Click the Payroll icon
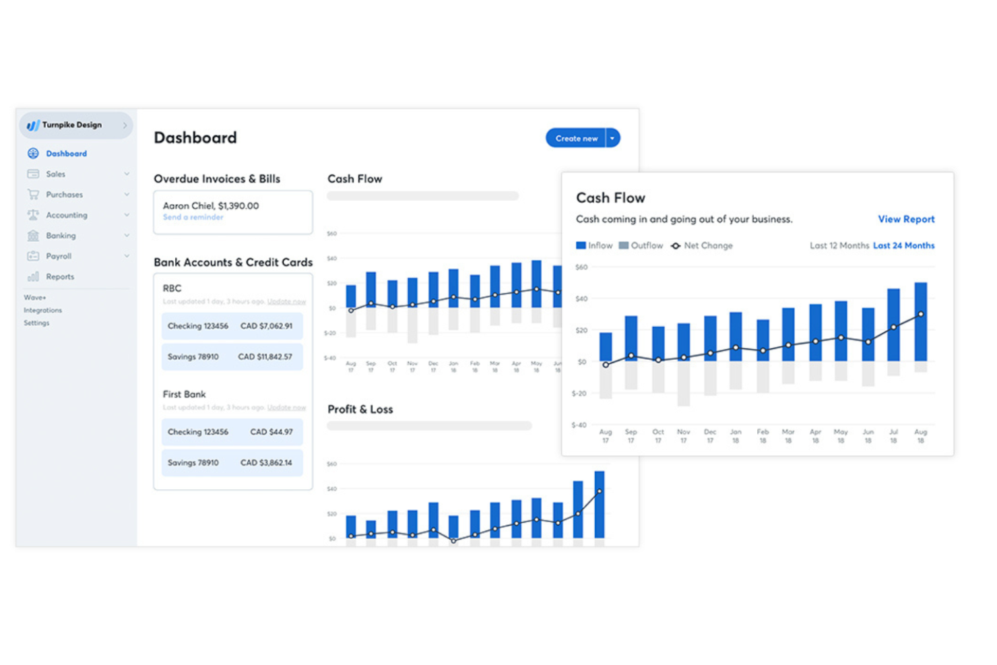 click(x=33, y=256)
